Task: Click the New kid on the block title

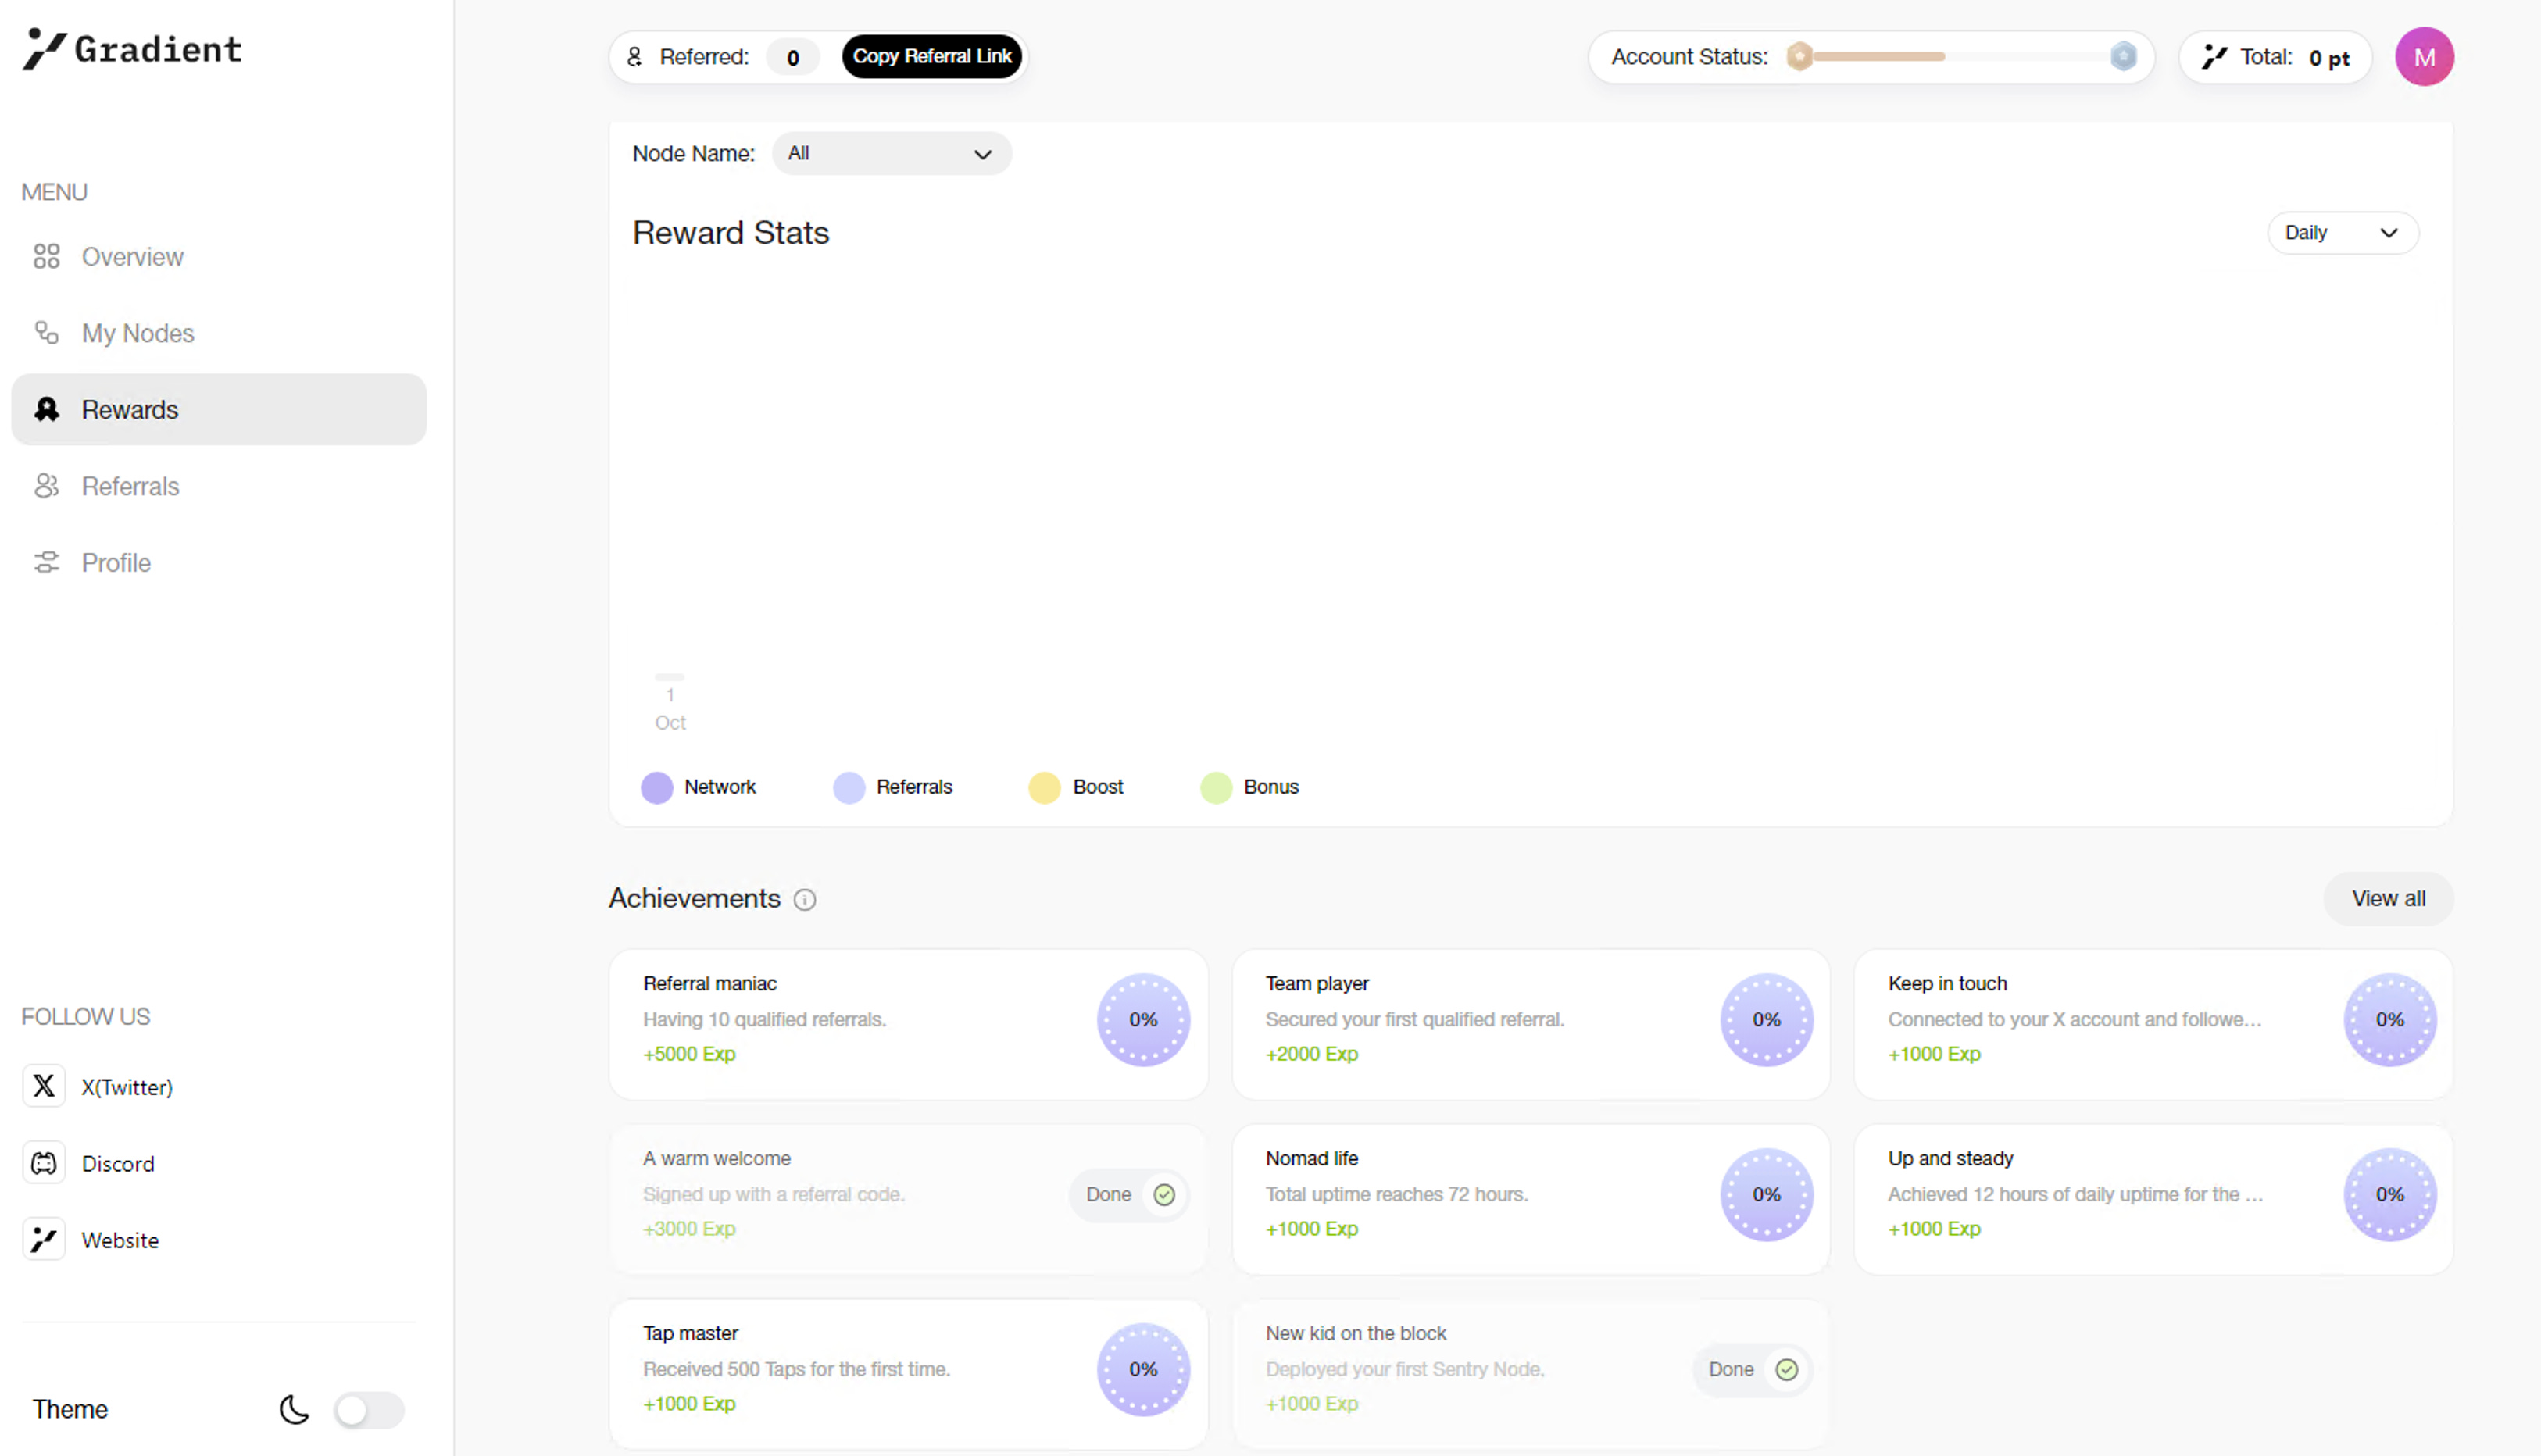Action: [1356, 1334]
